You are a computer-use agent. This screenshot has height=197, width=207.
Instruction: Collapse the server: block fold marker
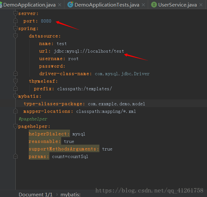tap(16, 13)
